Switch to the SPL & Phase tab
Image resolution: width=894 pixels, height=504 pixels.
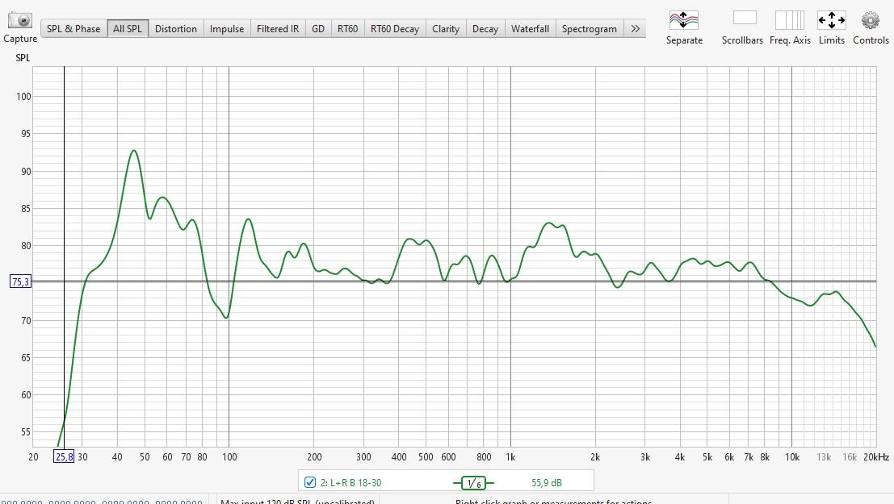[73, 28]
